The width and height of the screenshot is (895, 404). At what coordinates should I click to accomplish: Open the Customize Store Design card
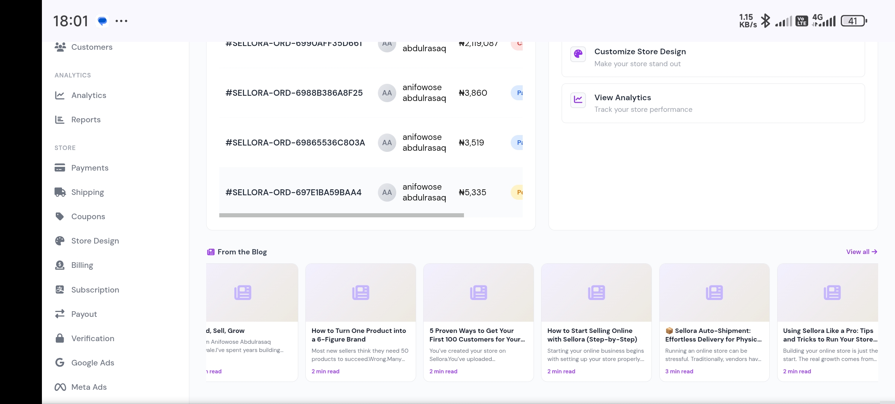(x=713, y=57)
